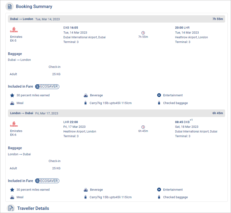Select the London → Dubai segment header
Screen dimensions: 231x213
tap(22, 113)
